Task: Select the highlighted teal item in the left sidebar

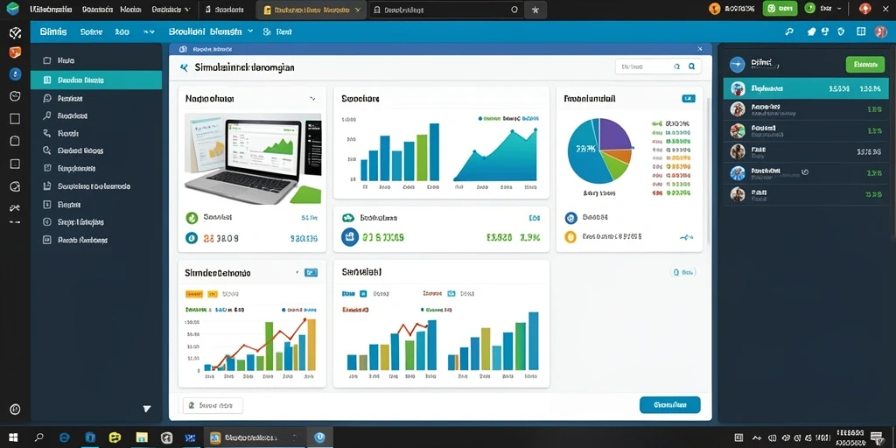Action: click(x=96, y=80)
